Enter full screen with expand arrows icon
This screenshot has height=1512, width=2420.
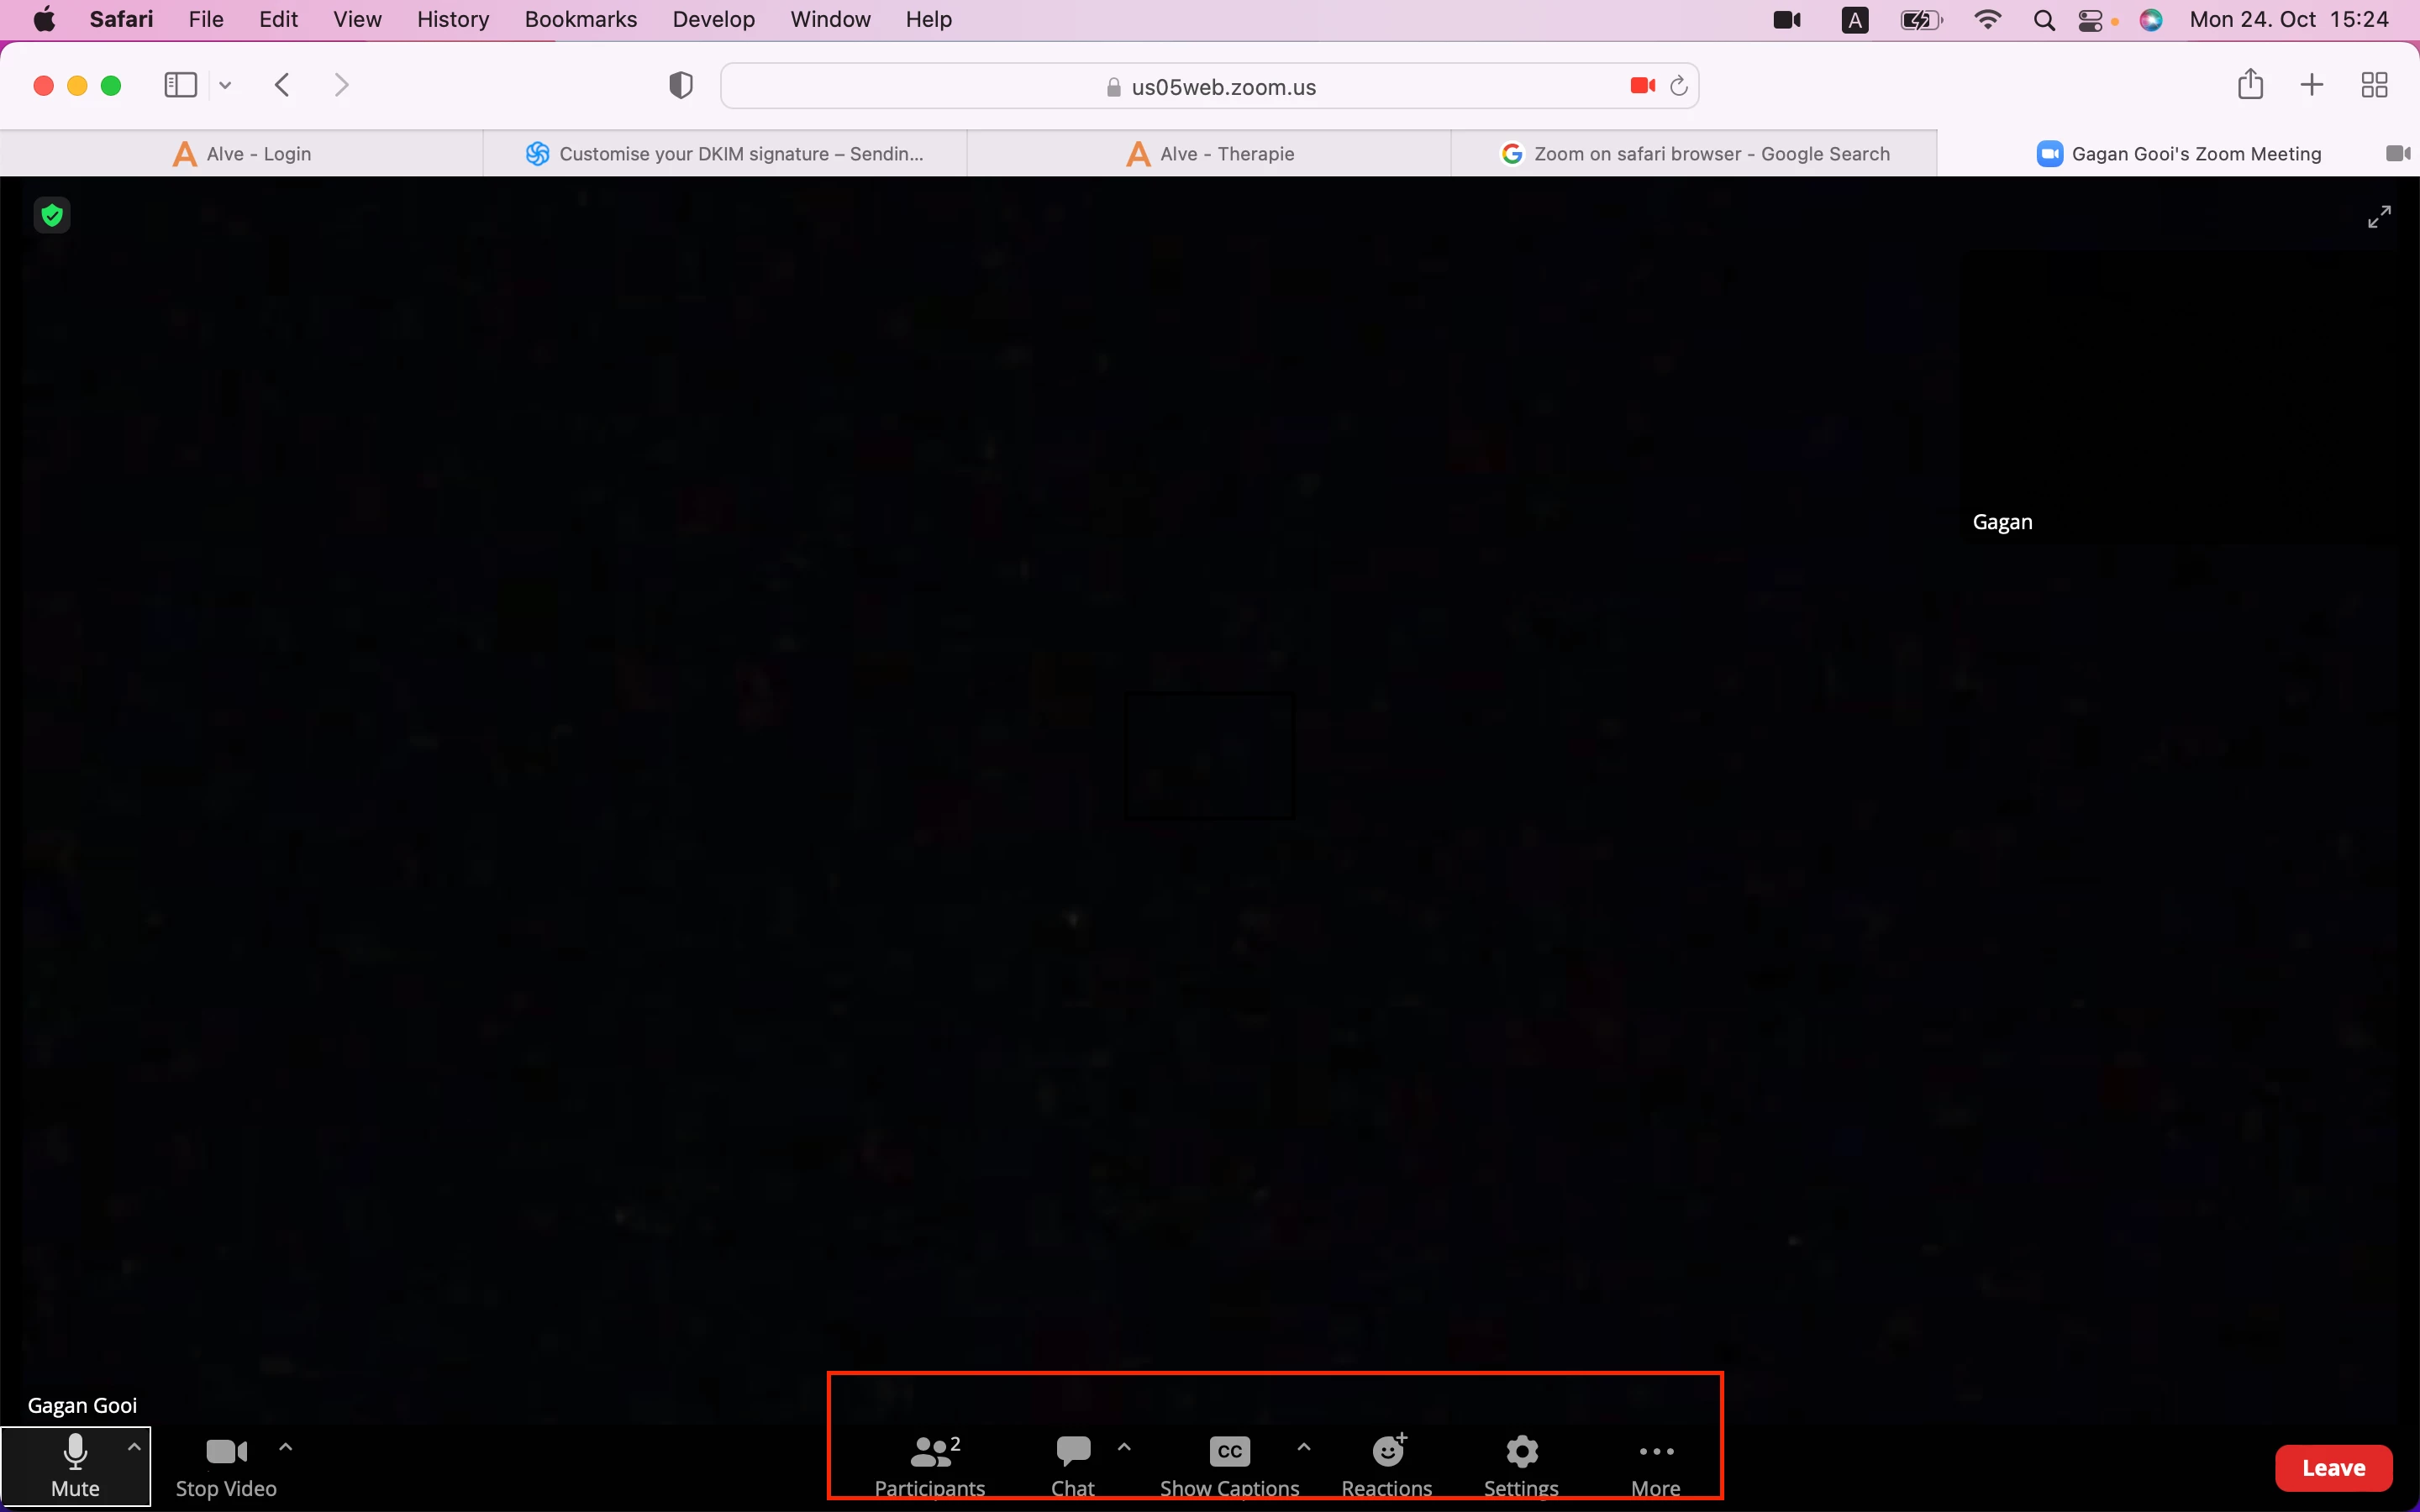tap(2379, 216)
